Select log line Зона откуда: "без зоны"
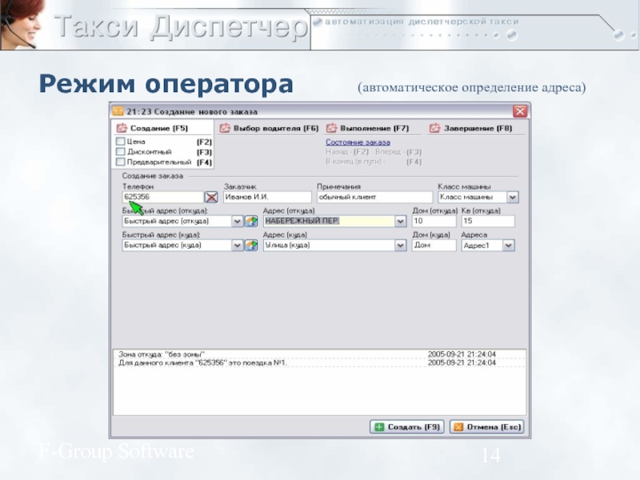640x480 pixels. 319,354
